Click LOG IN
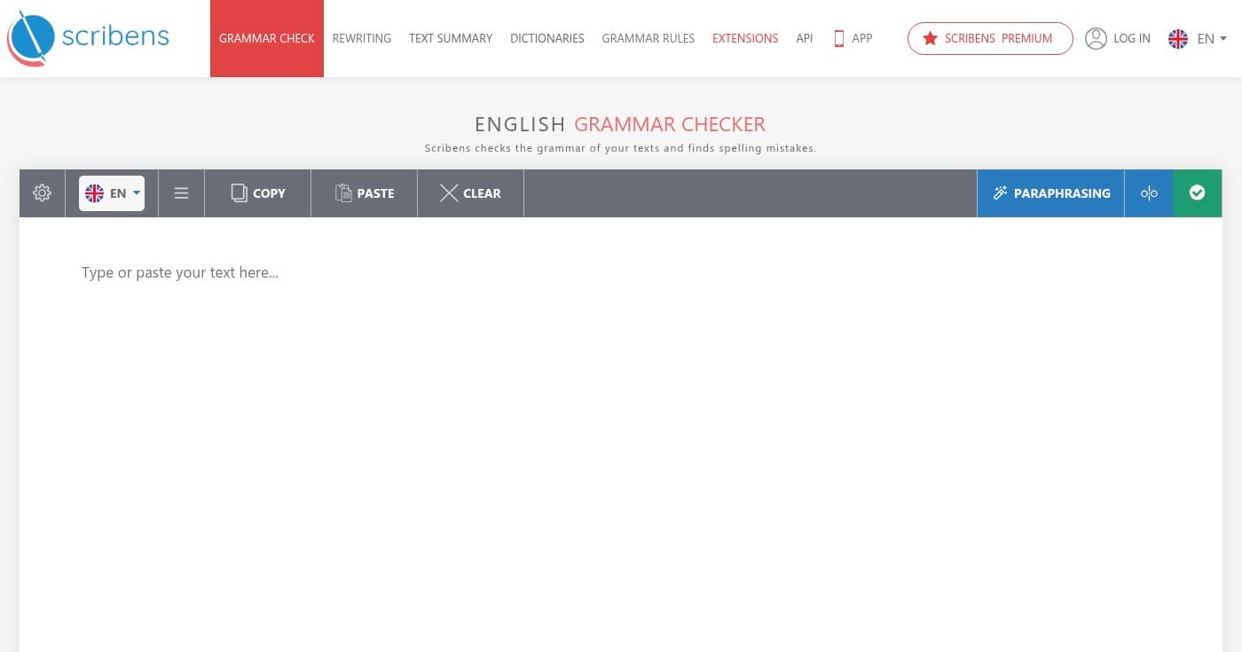The height and width of the screenshot is (652, 1242). (x=1131, y=38)
